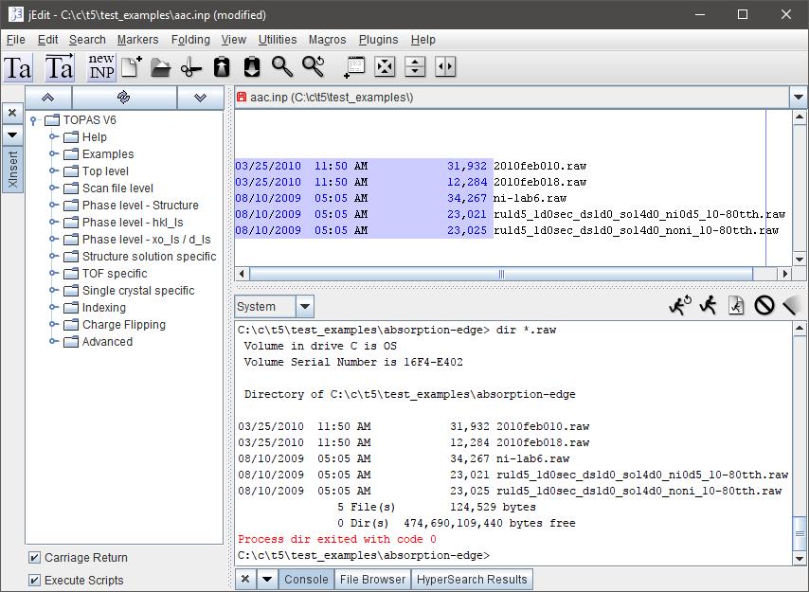Select the XInsert side panel button
The width and height of the screenshot is (809, 592).
tap(12, 170)
